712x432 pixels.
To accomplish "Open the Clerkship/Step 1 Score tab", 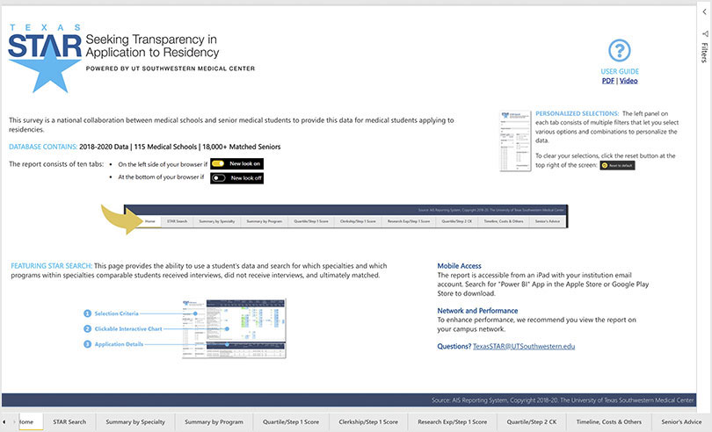I will pos(368,422).
